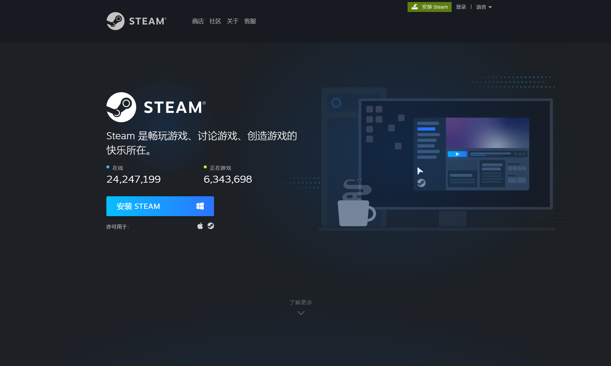Click the green 安装 Steam button
This screenshot has height=366, width=611.
pyautogui.click(x=429, y=7)
